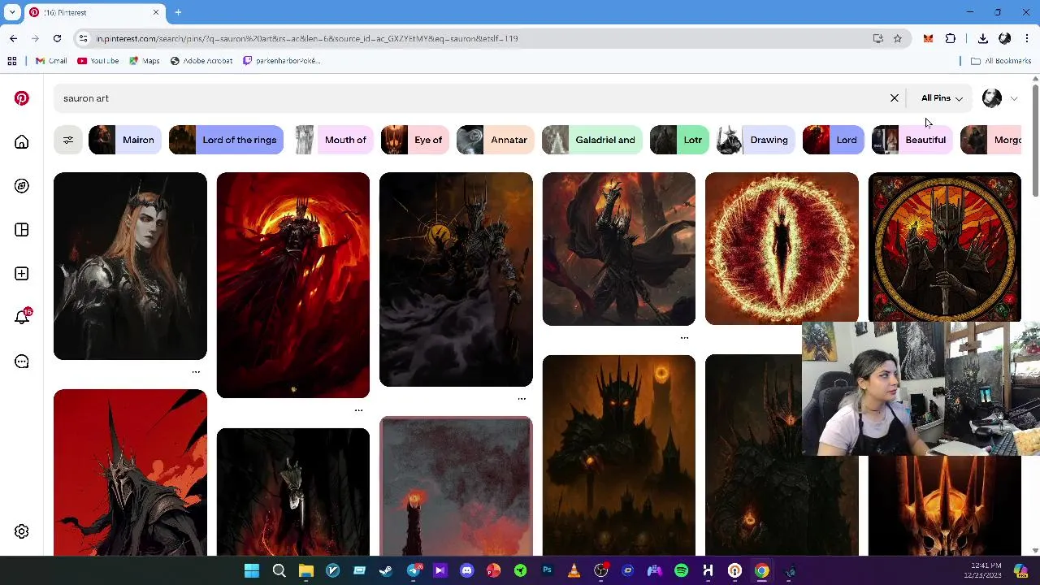This screenshot has height=585, width=1040.
Task: Open Steam from the taskbar
Action: click(386, 570)
